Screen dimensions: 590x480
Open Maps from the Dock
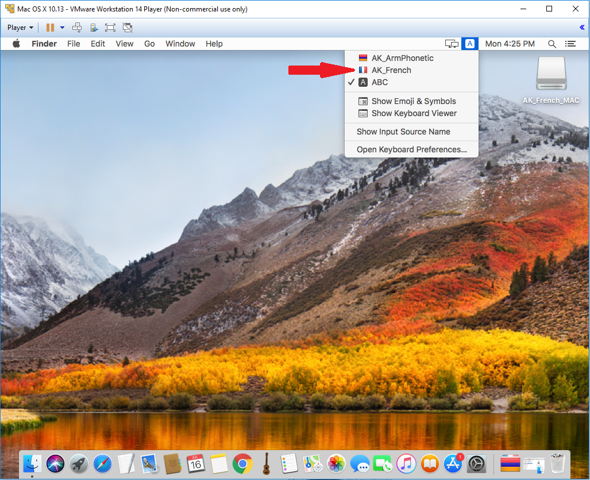click(x=313, y=463)
